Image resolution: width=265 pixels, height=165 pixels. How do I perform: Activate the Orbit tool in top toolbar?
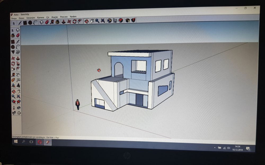click(87, 21)
